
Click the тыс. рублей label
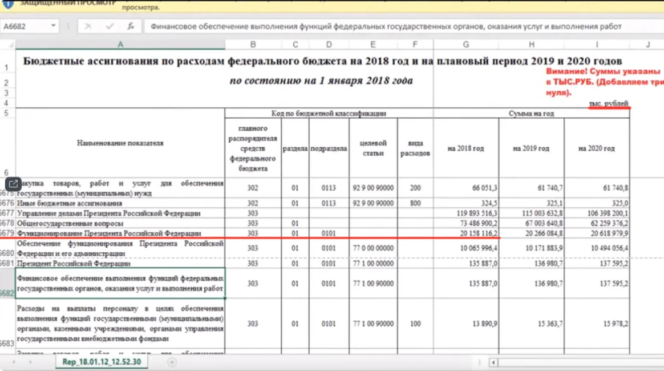coord(609,103)
